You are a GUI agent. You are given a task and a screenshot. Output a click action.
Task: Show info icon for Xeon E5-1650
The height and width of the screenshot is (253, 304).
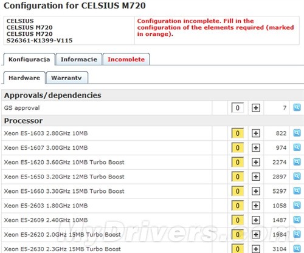pyautogui.click(x=297, y=177)
